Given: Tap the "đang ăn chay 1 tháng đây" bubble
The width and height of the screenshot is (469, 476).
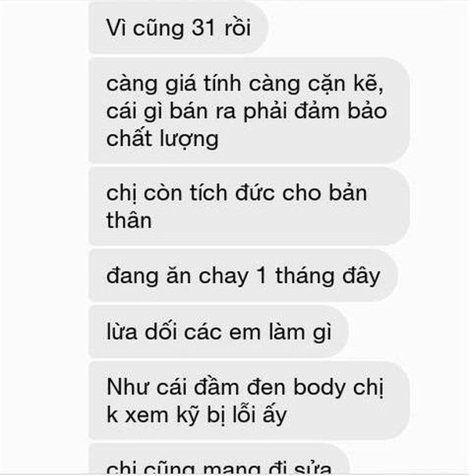Looking at the screenshot, I should [243, 276].
